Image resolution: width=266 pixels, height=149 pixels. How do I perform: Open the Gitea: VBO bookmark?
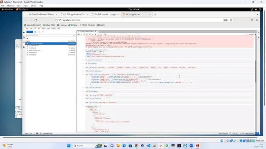click(49, 25)
